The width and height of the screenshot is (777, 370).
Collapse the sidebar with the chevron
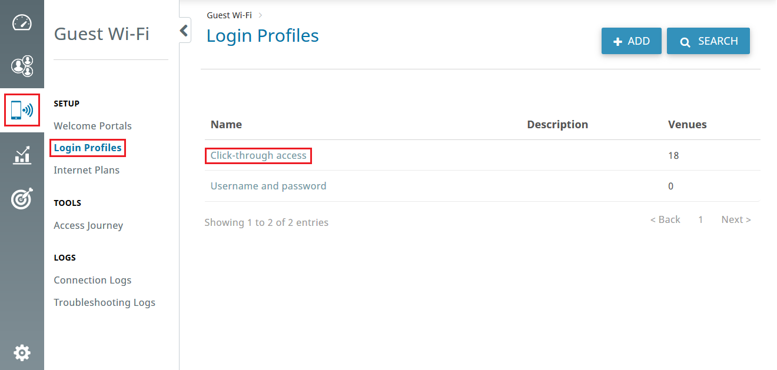pos(184,30)
